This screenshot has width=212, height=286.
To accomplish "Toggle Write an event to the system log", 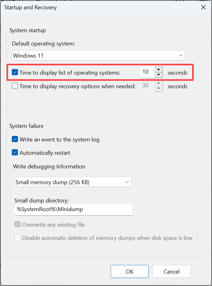I will [x=15, y=139].
